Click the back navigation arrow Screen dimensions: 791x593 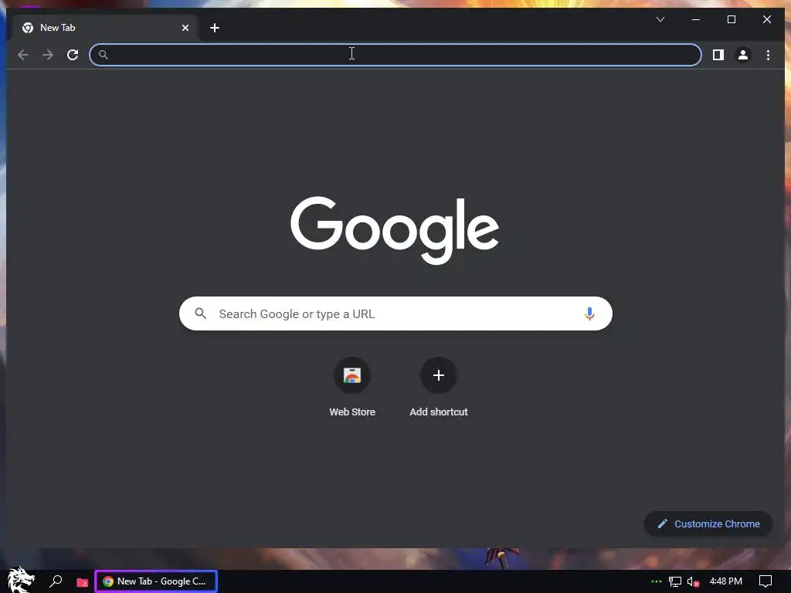tap(23, 55)
